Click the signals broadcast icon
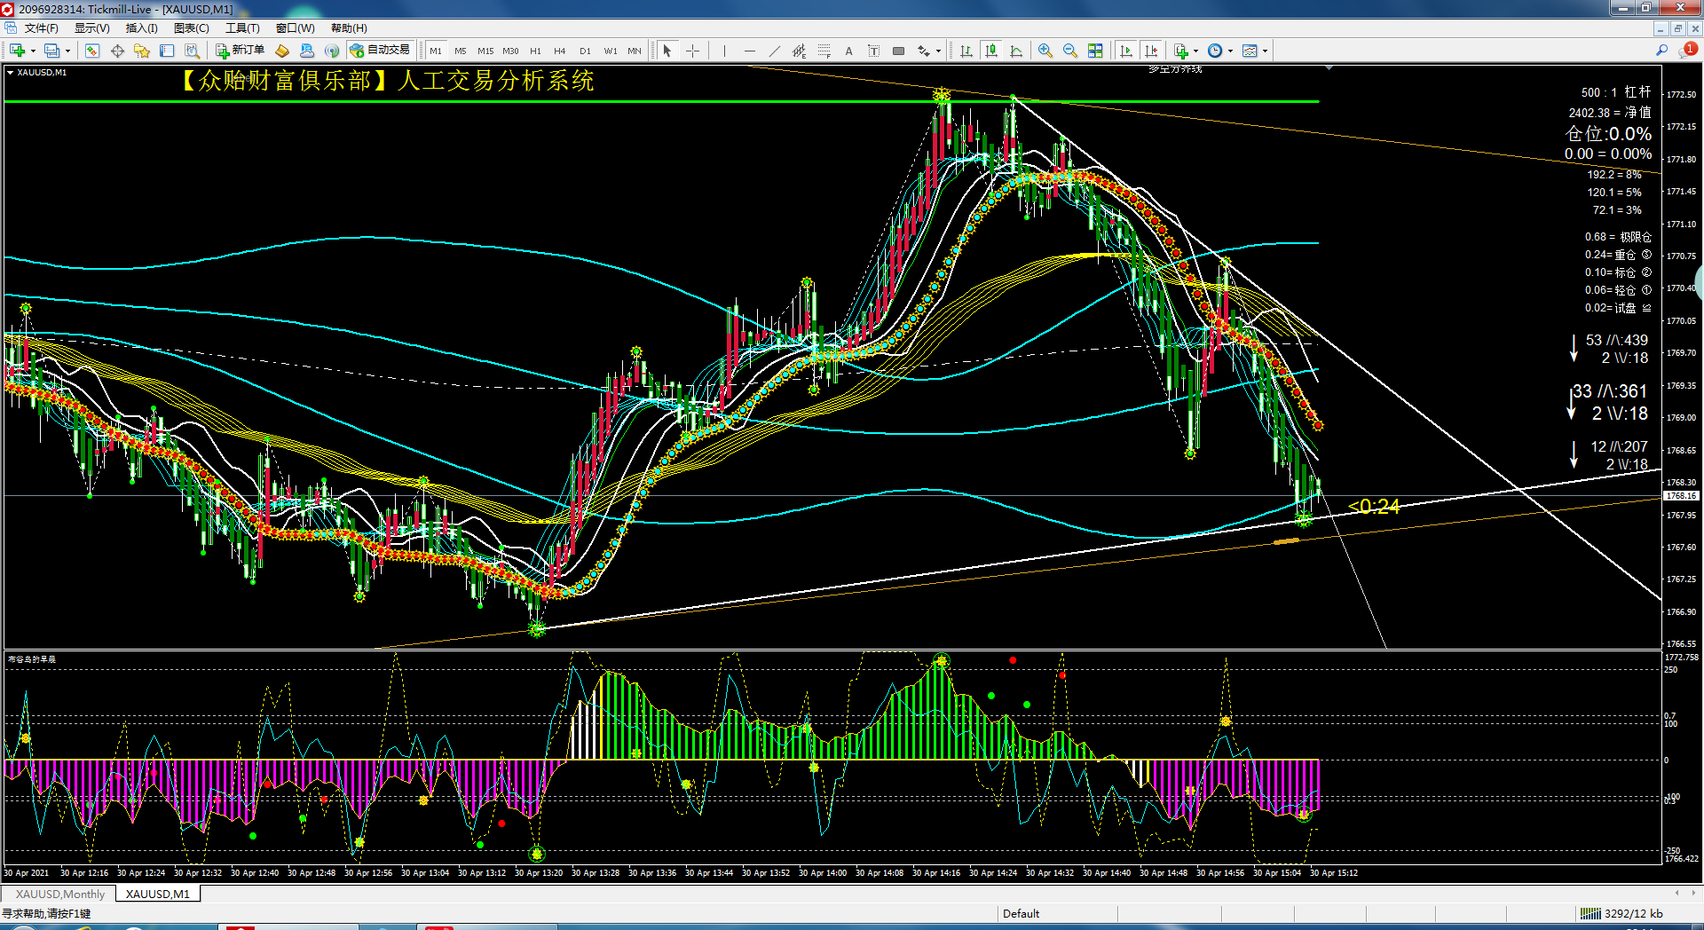The image size is (1704, 930). click(x=332, y=51)
